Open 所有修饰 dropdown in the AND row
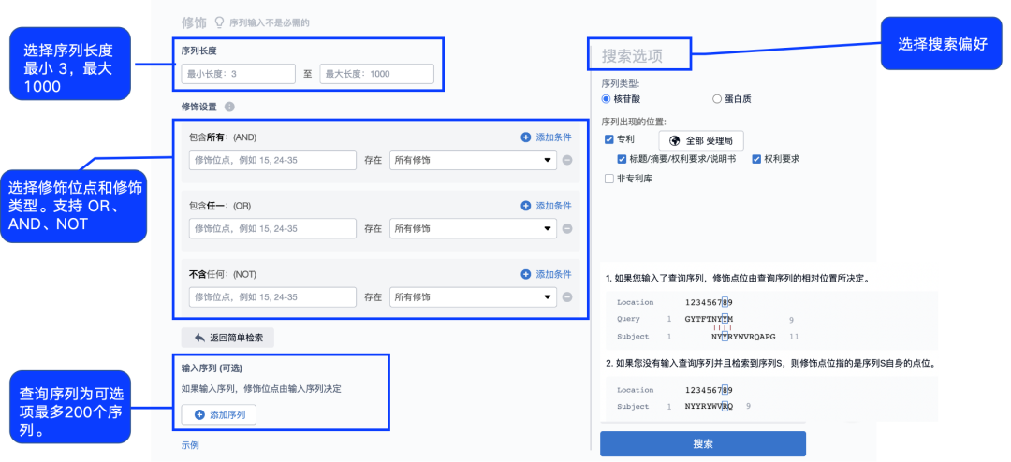Screen dimensions: 1011x462 [473, 161]
